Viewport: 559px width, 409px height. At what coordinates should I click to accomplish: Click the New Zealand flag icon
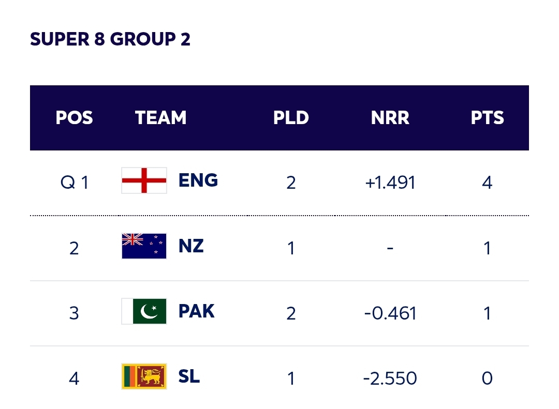[x=144, y=246]
